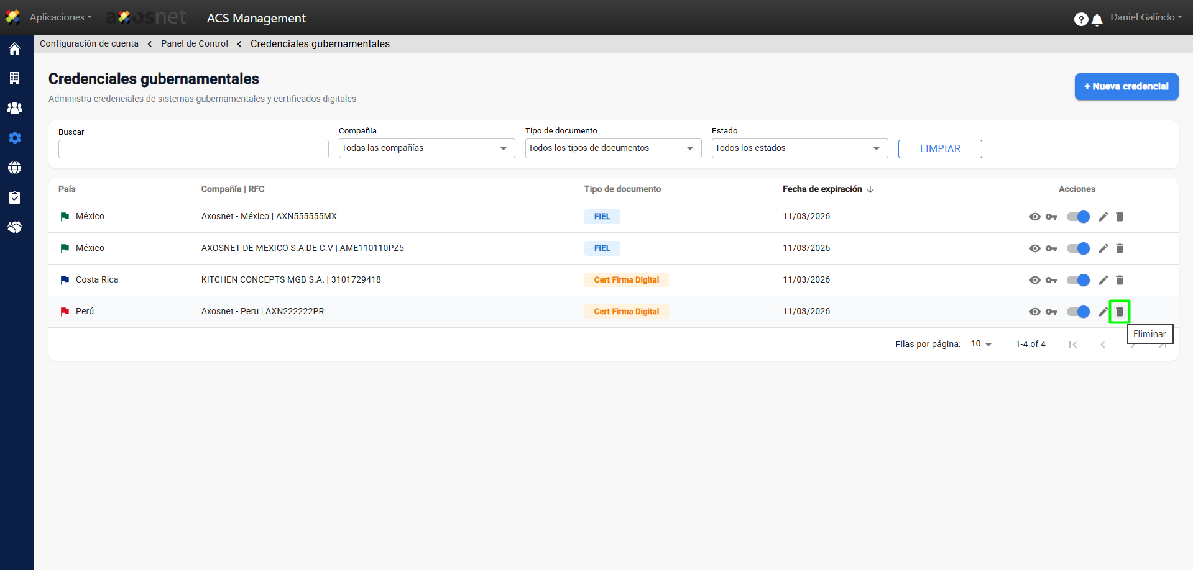Click inside the Buscar search field
1193x570 pixels.
193,149
